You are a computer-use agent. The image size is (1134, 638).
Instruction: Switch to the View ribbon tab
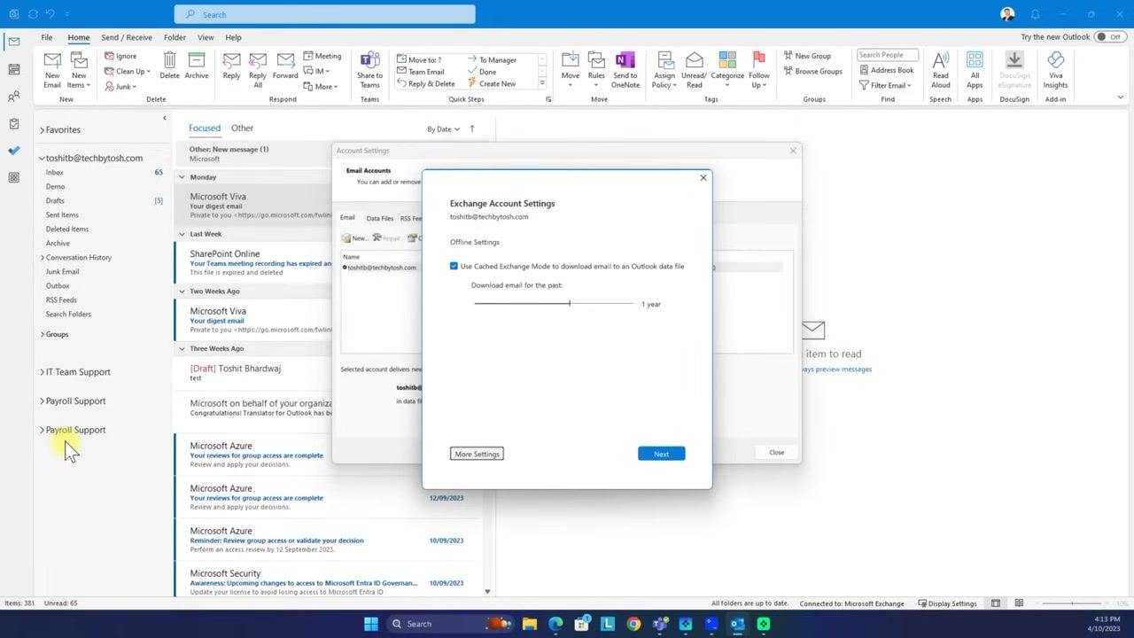click(x=206, y=37)
